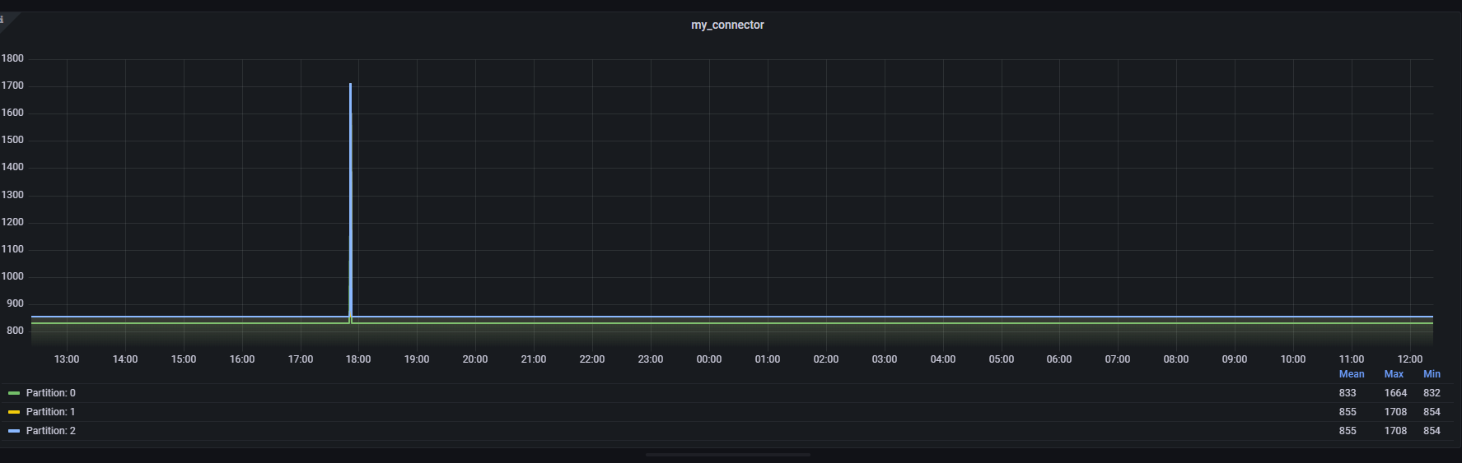Click the panel info corner icon

[4, 20]
